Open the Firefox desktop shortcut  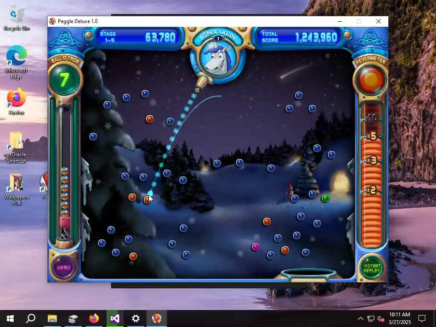click(x=17, y=101)
